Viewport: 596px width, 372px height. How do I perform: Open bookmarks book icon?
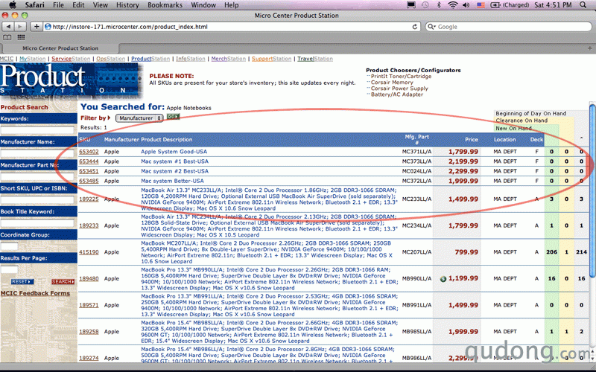pyautogui.click(x=7, y=38)
